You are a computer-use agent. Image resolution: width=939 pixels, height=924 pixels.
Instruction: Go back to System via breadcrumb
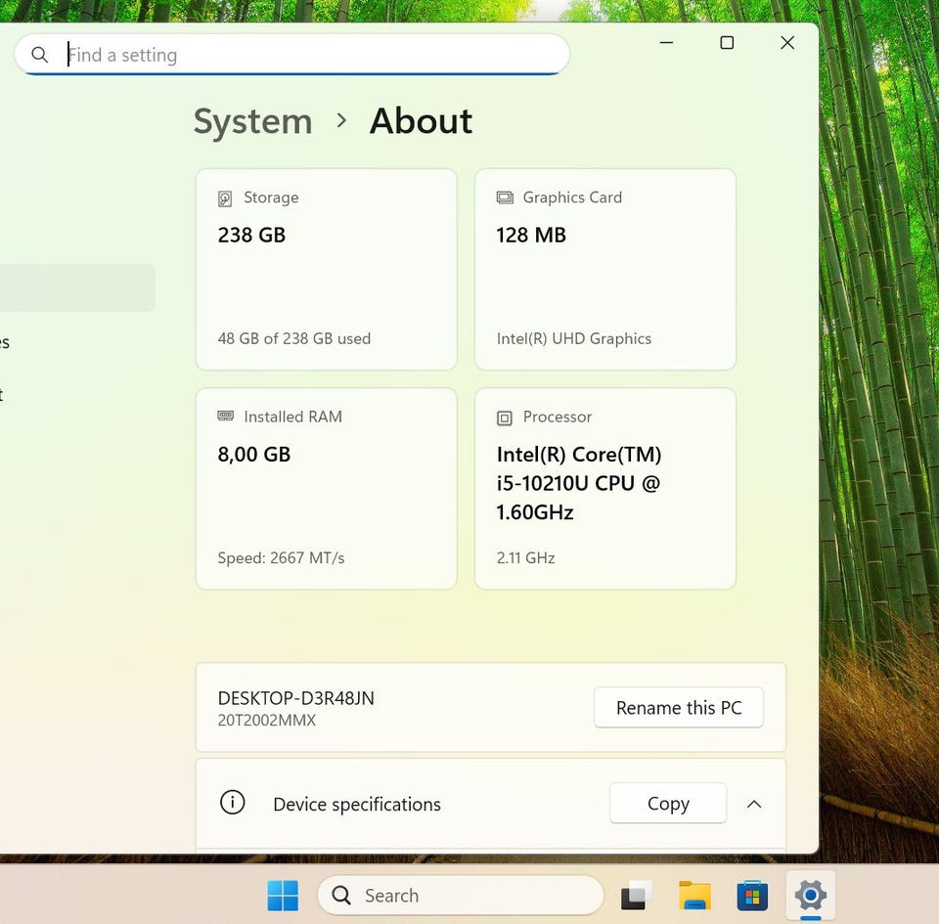252,121
